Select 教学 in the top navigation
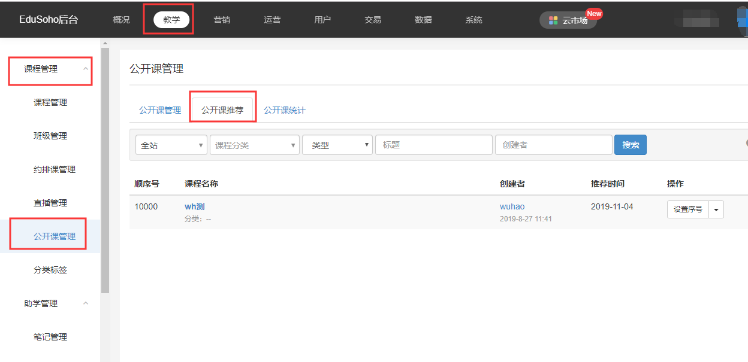748x362 pixels. point(171,20)
